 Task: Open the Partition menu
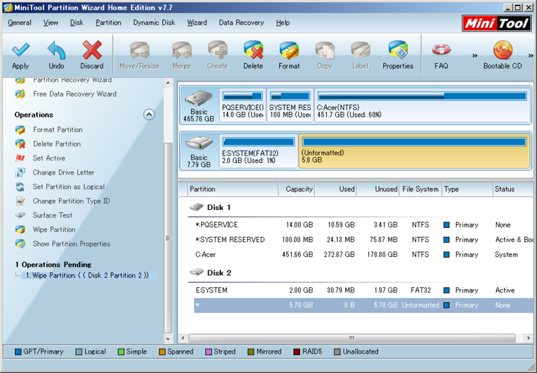click(x=108, y=23)
